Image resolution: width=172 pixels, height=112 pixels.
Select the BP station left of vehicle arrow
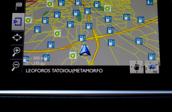coord(73,55)
